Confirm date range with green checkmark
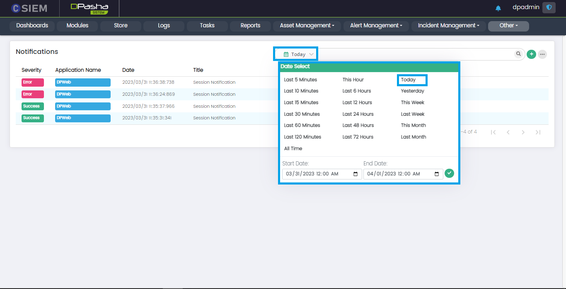This screenshot has width=566, height=289. (449, 173)
